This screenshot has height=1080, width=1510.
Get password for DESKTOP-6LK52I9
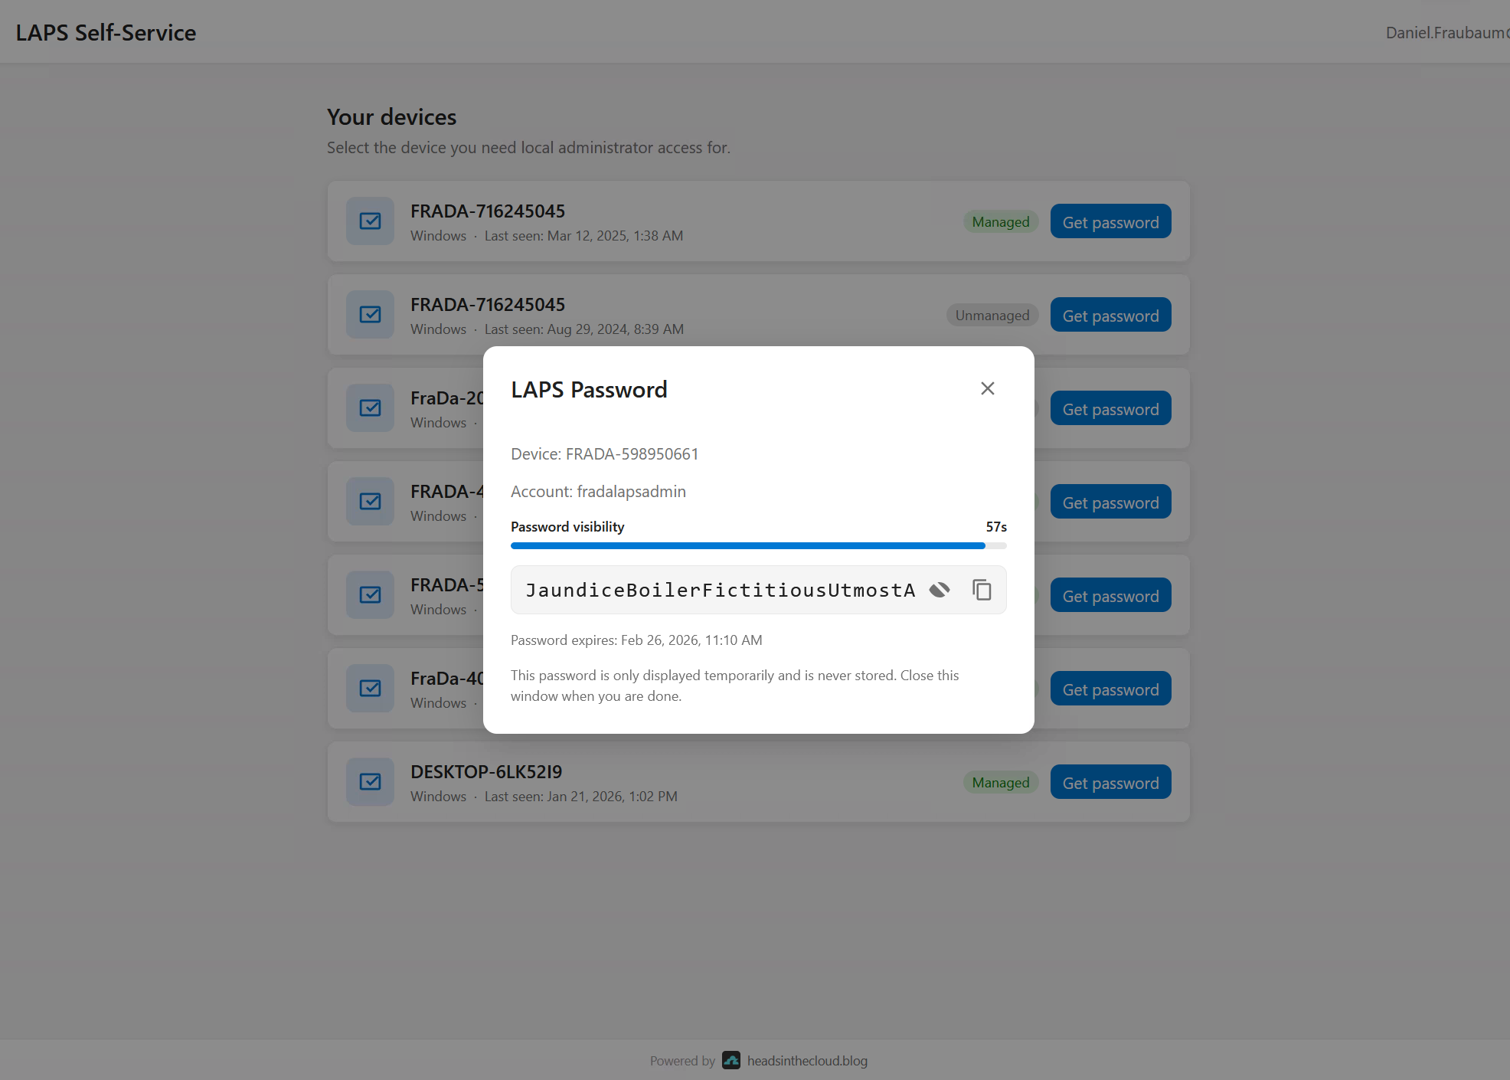(x=1110, y=781)
